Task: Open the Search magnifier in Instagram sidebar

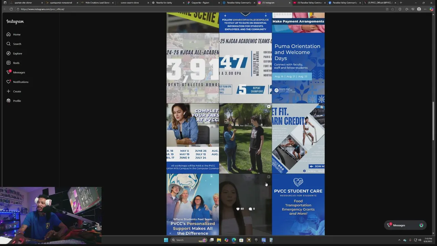Action: (9, 44)
